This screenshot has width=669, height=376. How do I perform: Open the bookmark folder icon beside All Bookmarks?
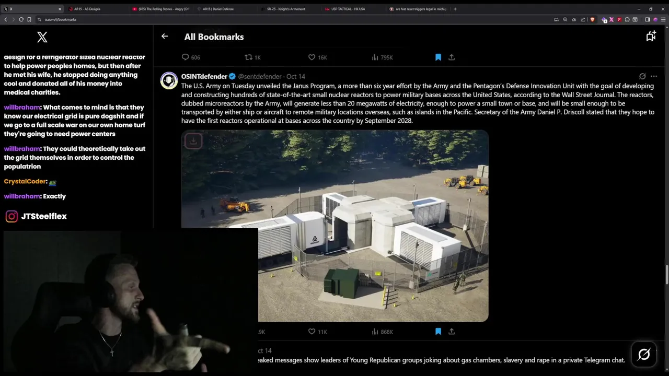[x=651, y=36]
